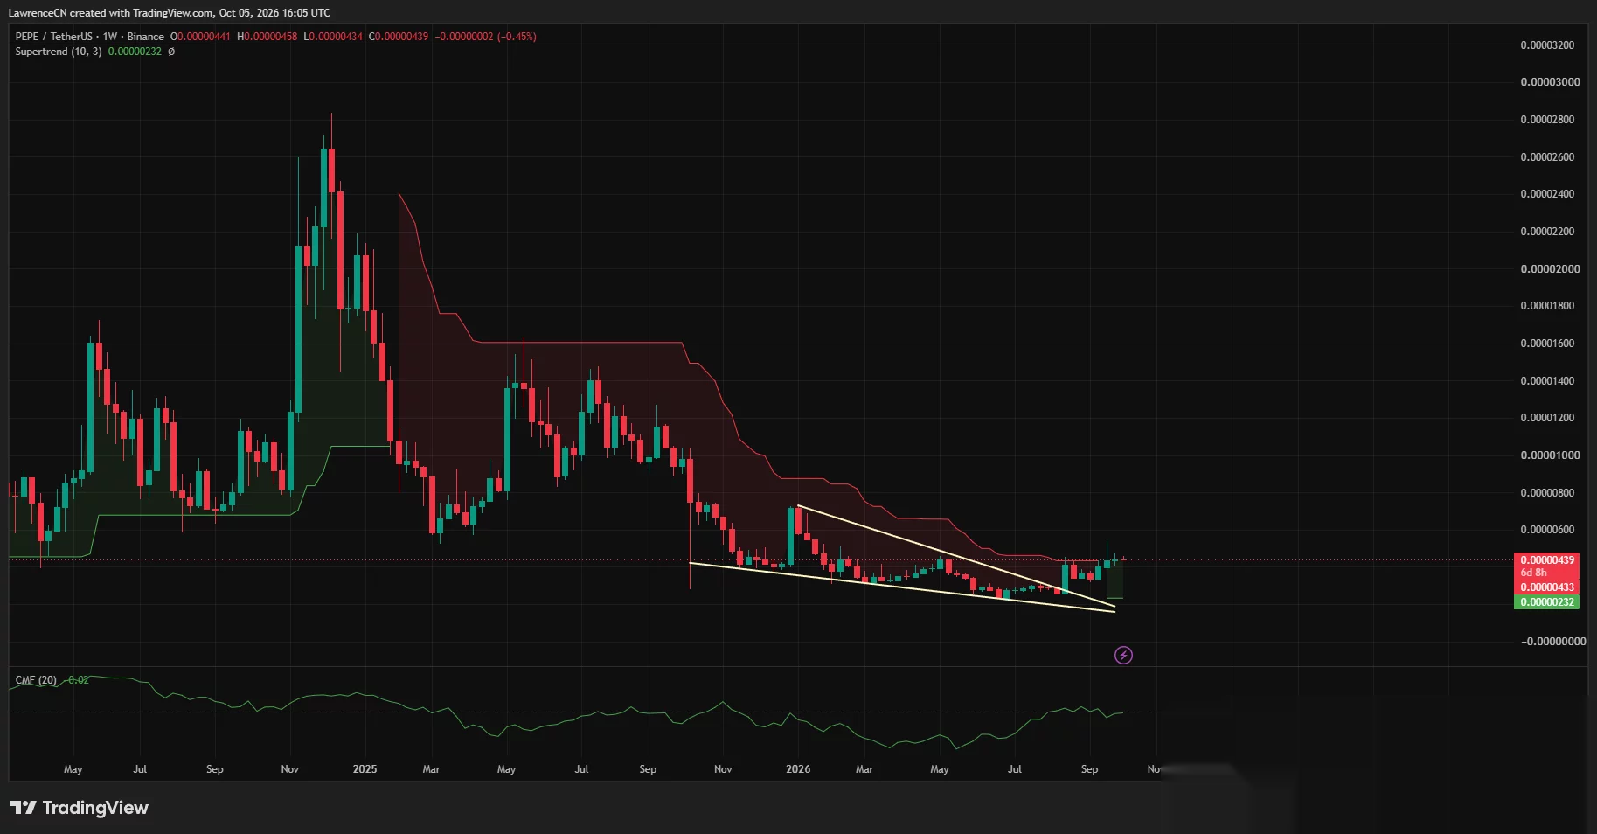Screen dimensions: 1597x834
Task: Click the −0.00000000 price axis label
Action: [1553, 642]
